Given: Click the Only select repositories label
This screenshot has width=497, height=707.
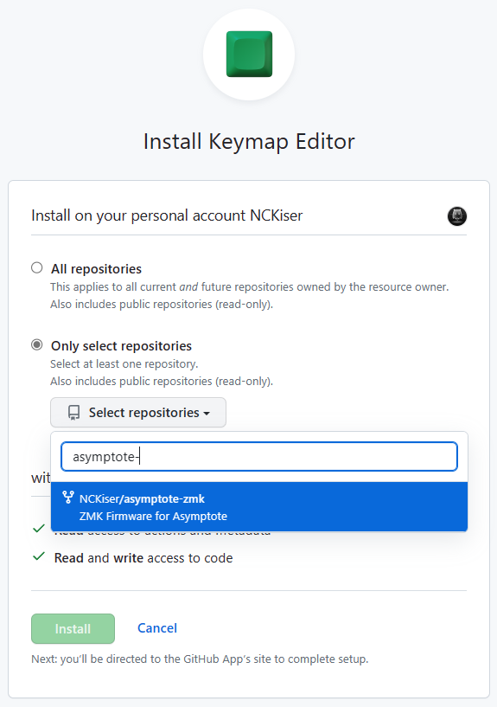Looking at the screenshot, I should (122, 346).
